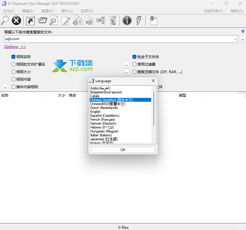Click ... button left of 插件内容相同

pyautogui.click(x=5, y=87)
